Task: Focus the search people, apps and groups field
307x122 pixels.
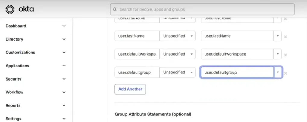Action: pos(202,9)
